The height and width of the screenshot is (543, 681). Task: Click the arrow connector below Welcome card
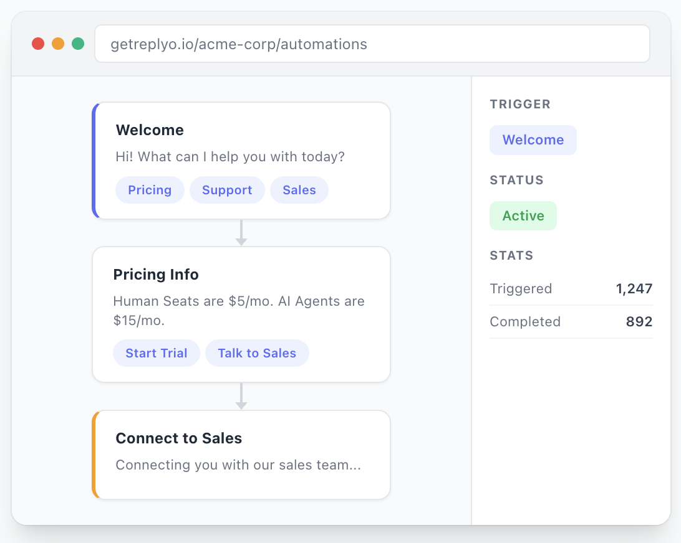coord(241,233)
